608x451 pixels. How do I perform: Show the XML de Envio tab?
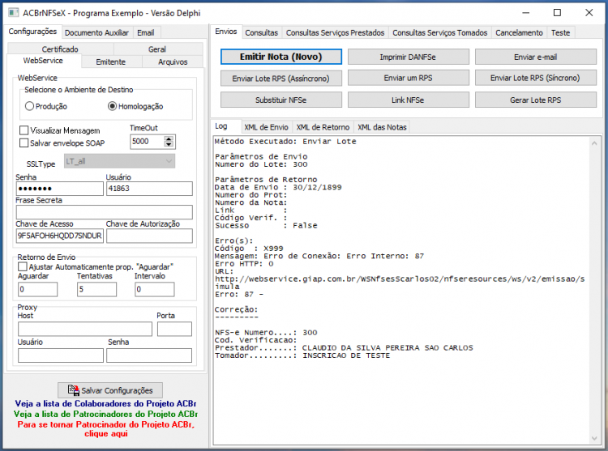pyautogui.click(x=266, y=127)
